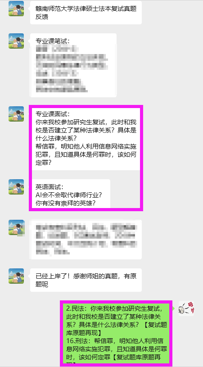Tap the 帮信罪 question in white bubble
The height and width of the screenshot is (367, 203).
tap(86, 155)
